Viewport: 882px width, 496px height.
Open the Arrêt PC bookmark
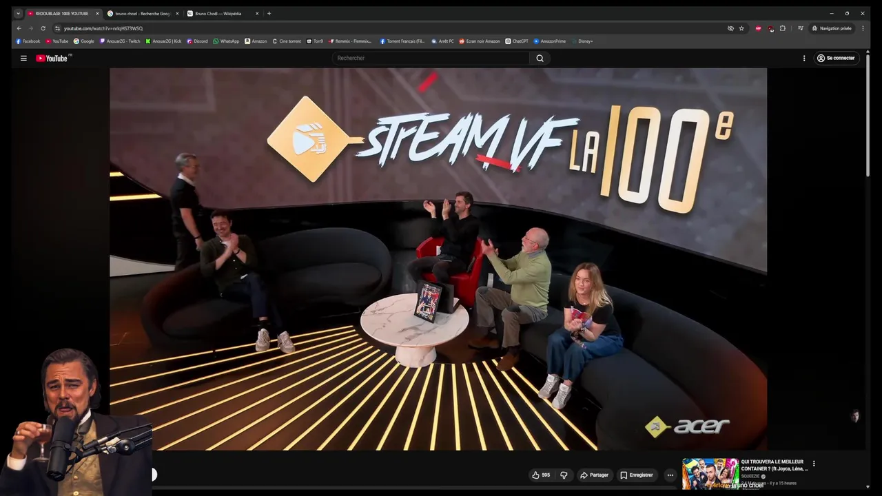(x=443, y=41)
